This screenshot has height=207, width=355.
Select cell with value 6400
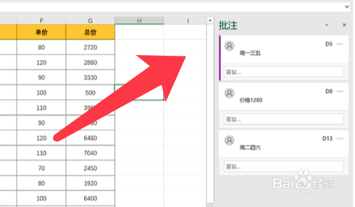pyautogui.click(x=90, y=199)
